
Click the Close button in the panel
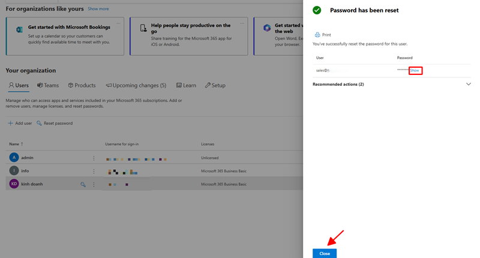tap(325, 253)
